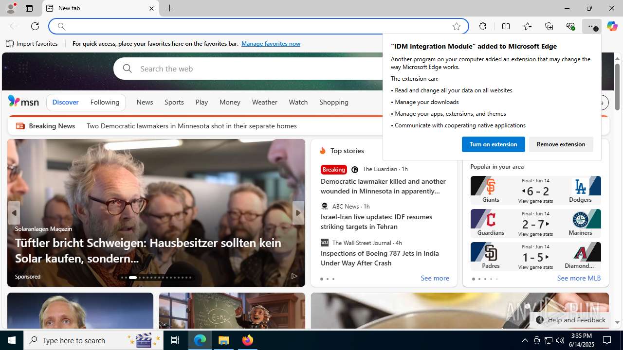This screenshot has width=623, height=350.
Task: Click the MSN logo
Action: click(x=23, y=101)
